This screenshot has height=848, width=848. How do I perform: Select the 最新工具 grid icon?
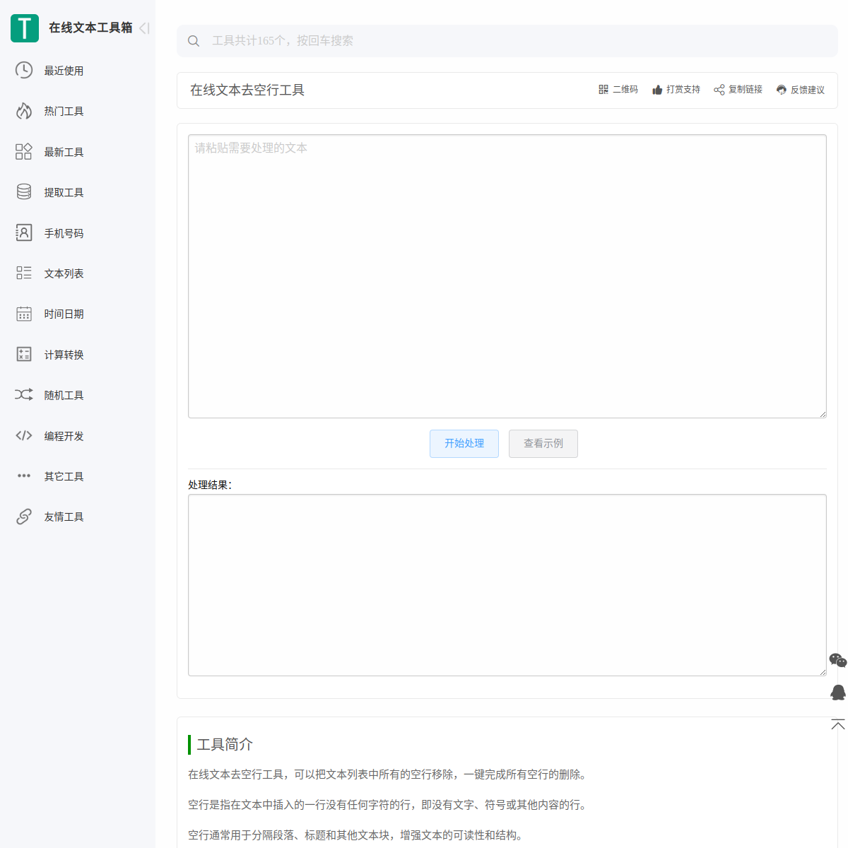point(24,151)
